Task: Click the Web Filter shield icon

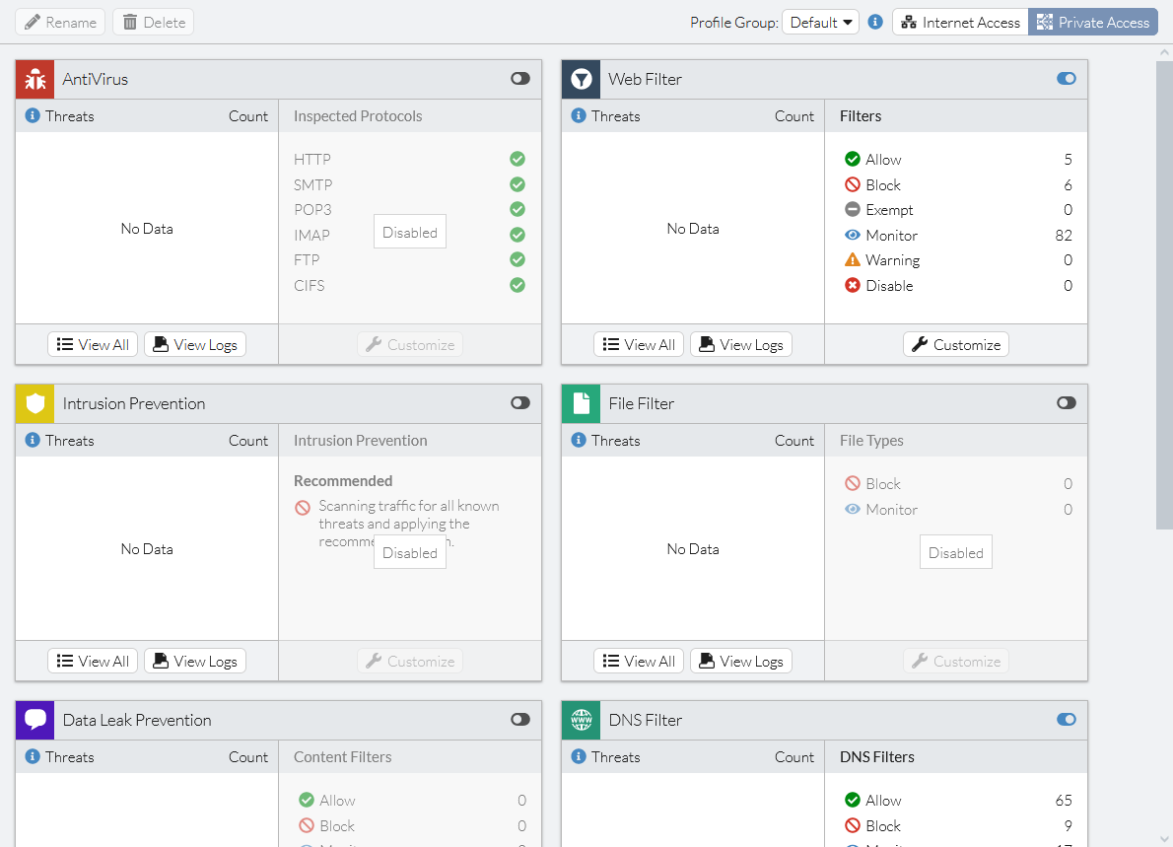Action: point(581,79)
